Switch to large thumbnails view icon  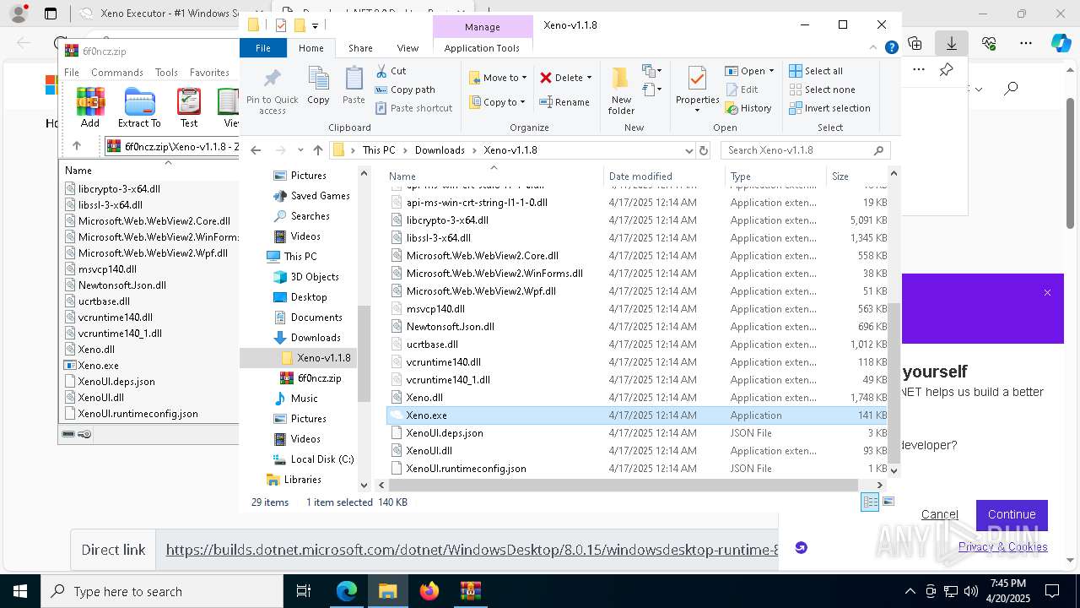[x=888, y=502]
